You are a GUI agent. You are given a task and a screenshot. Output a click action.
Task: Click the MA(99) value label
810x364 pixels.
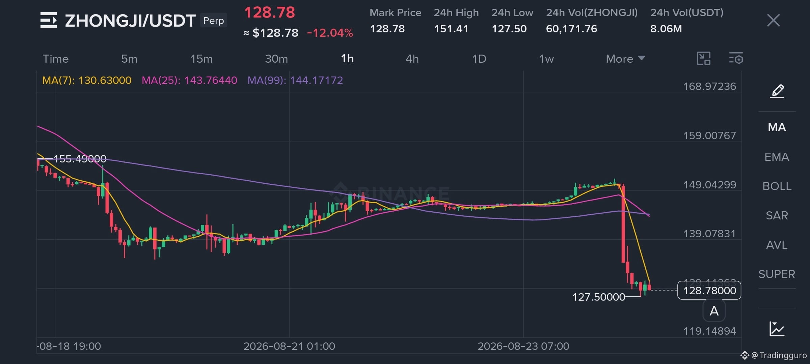295,80
